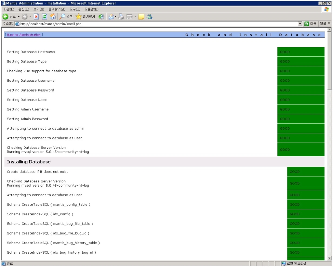Click the vertical scrollbar thumb
Screen dimensions: 333x267
[329, 61]
